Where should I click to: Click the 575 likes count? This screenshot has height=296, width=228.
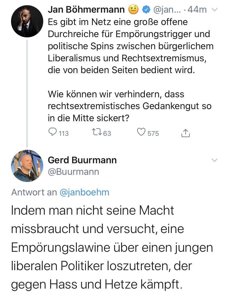click(x=153, y=133)
